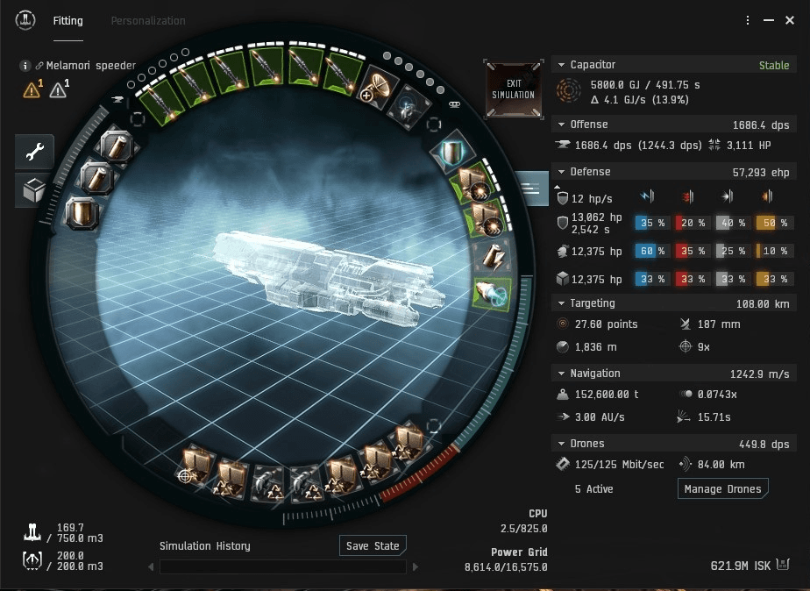
Task: Click the align time icon at 15.71s
Action: tap(684, 417)
